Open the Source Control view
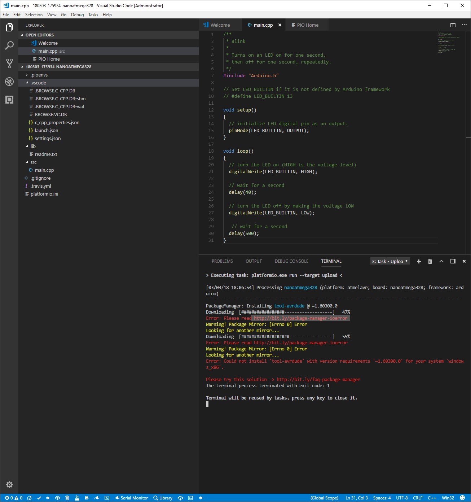 (9, 64)
